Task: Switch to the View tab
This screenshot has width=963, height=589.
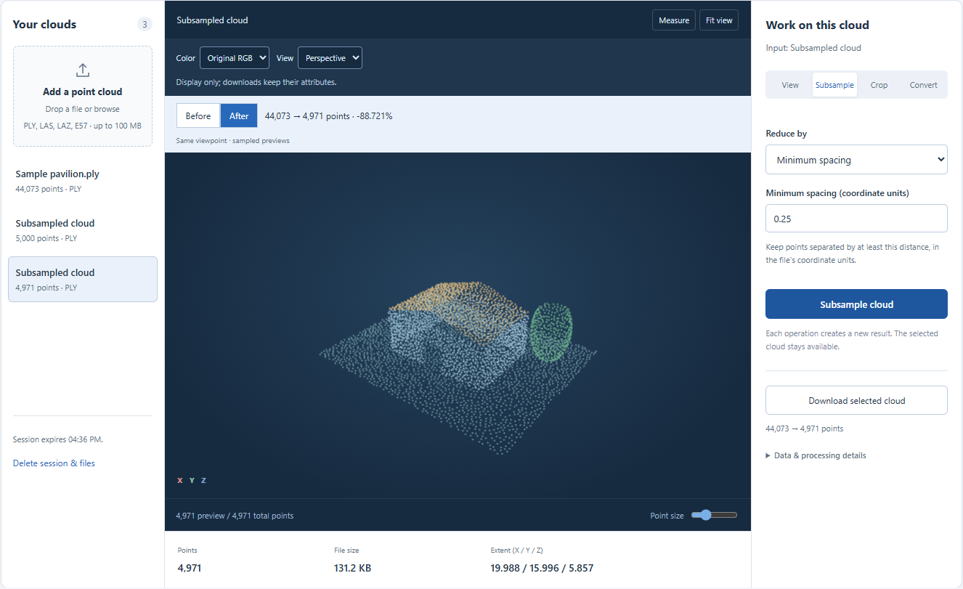Action: [790, 85]
